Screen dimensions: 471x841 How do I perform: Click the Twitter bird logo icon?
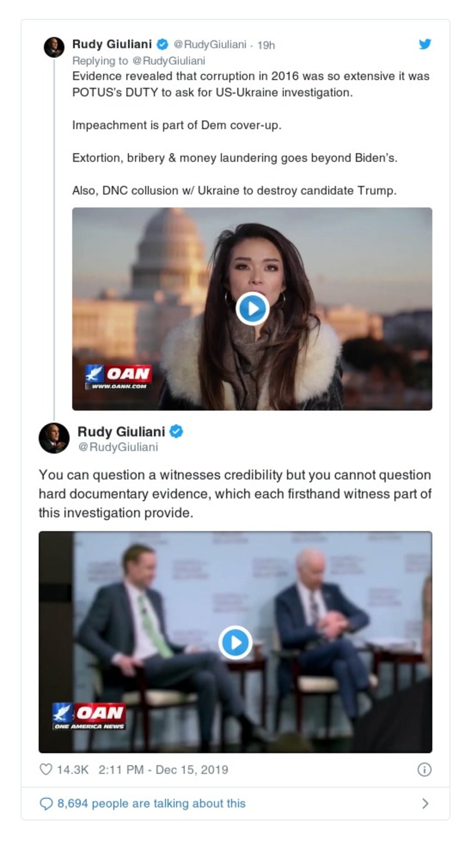[x=425, y=44]
